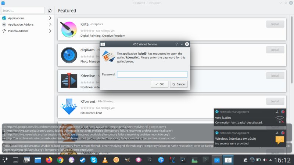This screenshot has height=165, width=294.
Task: Expand the Applications category chevron
Action: [50, 18]
